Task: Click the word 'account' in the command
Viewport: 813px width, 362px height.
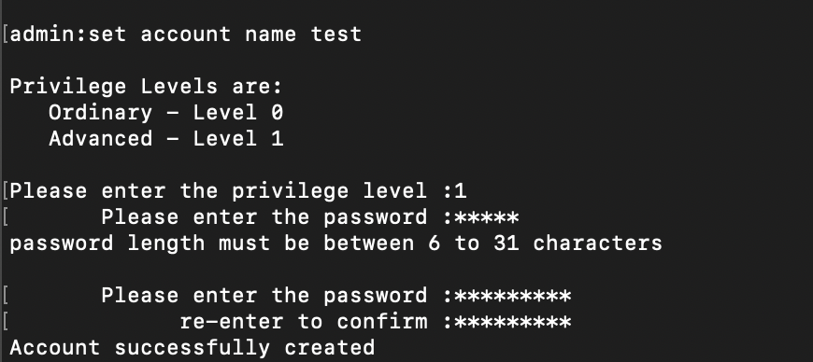Action: point(186,35)
